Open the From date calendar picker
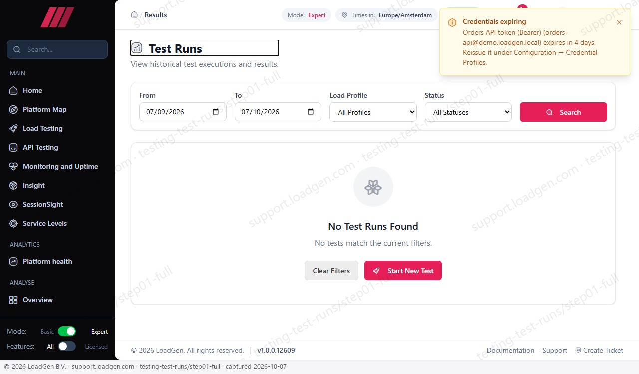Viewport: 639px width, 374px height. pyautogui.click(x=216, y=112)
